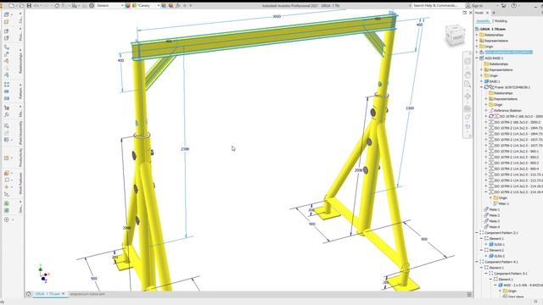Expand the BASE:1 part node
The image size is (543, 305).
click(x=482, y=81)
